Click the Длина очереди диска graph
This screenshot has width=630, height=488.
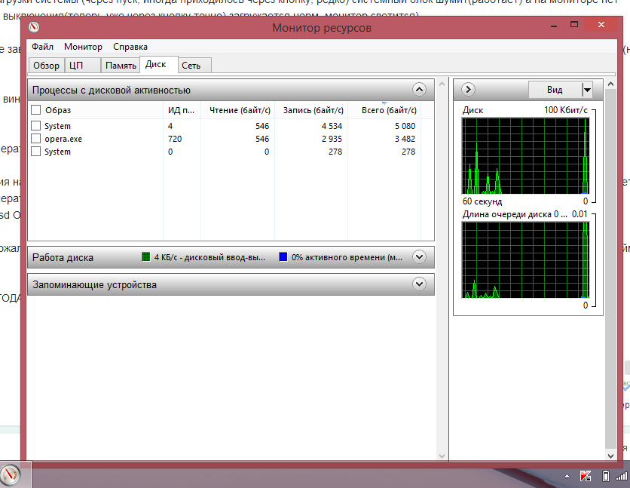click(525, 260)
